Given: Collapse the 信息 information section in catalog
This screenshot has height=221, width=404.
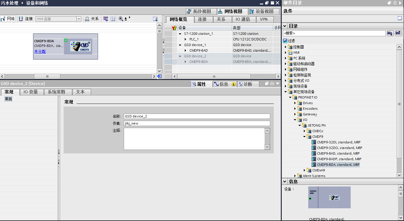Looking at the screenshot, I should pos(285,181).
